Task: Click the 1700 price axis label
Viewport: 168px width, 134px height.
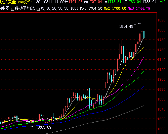Action: [162, 79]
